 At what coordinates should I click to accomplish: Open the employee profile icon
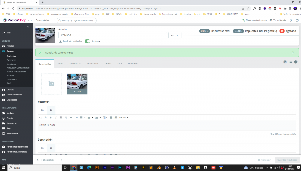click(297, 20)
